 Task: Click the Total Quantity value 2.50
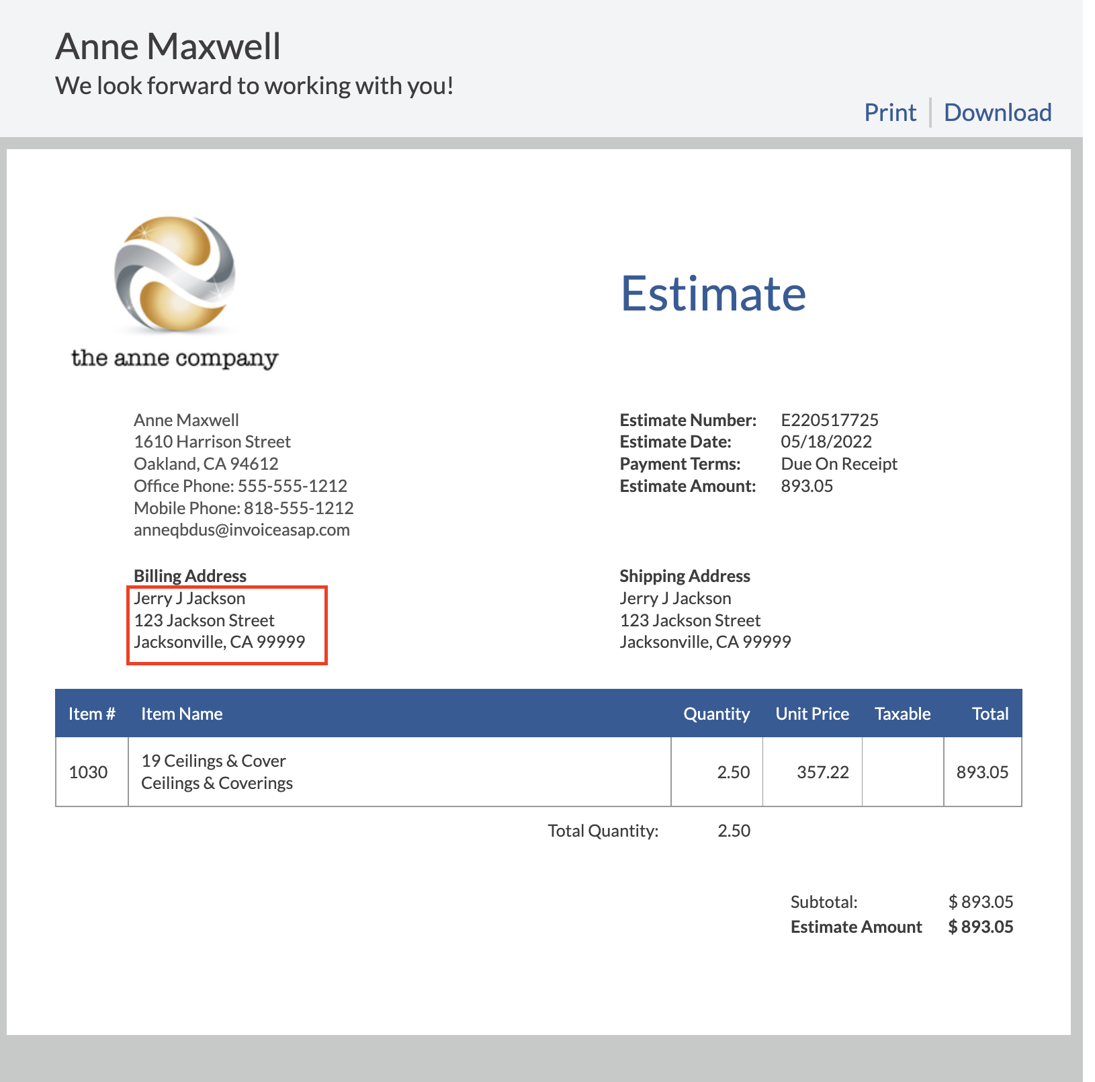pyautogui.click(x=735, y=831)
